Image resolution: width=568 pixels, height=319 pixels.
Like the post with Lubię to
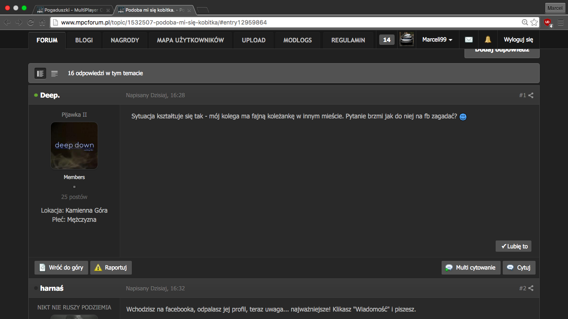(514, 246)
